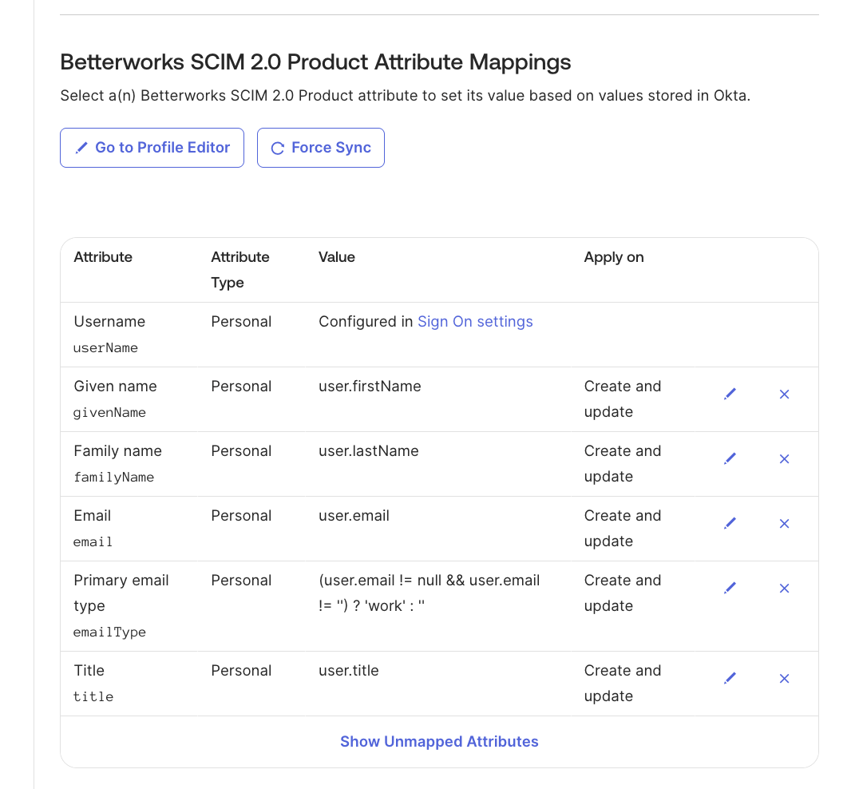Viewport: 867px width, 789px height.
Task: Select the user.firstName value
Action: click(x=370, y=386)
